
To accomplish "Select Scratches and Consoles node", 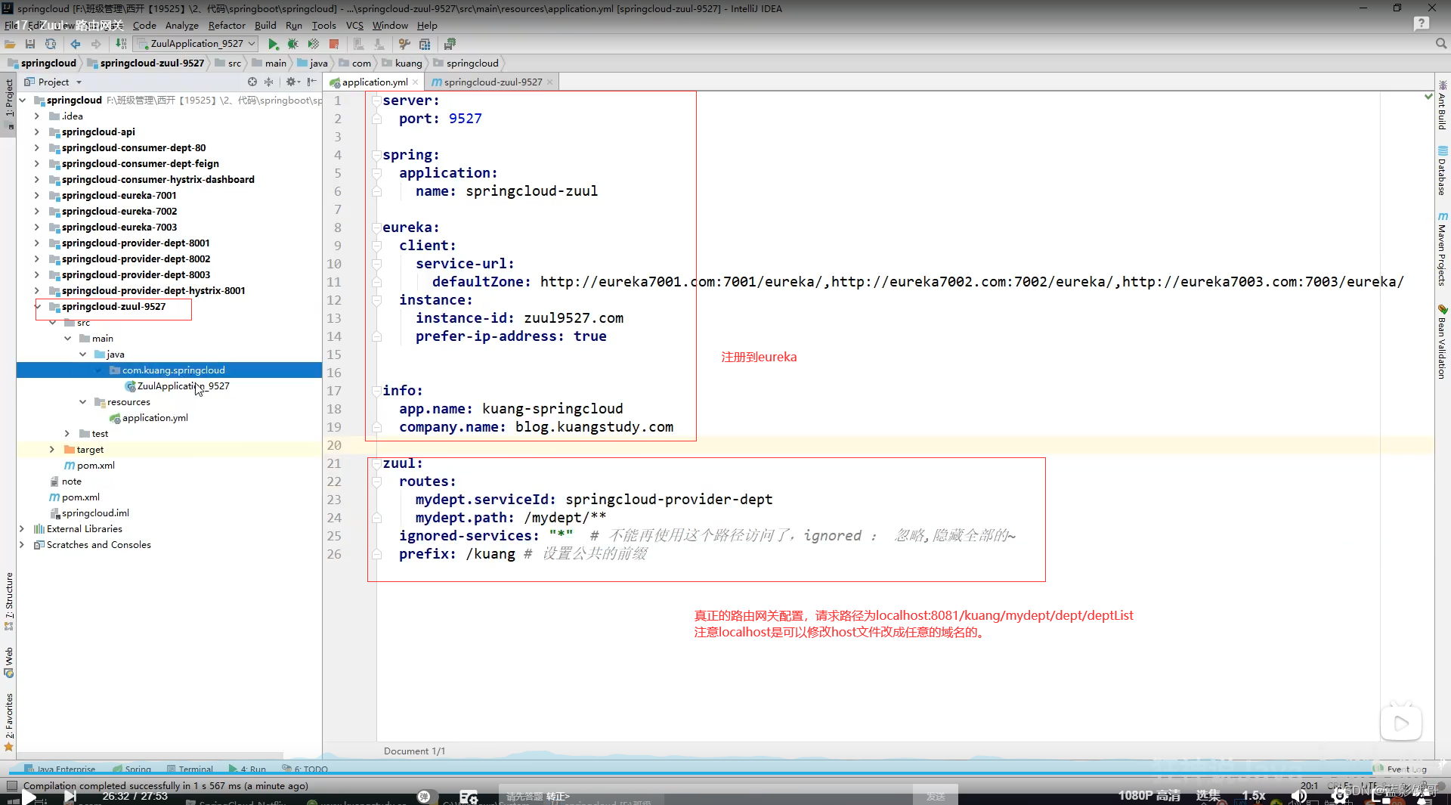I will pyautogui.click(x=92, y=544).
